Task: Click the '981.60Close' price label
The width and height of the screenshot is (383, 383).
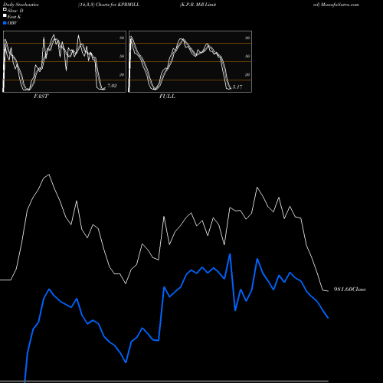Action: point(350,290)
